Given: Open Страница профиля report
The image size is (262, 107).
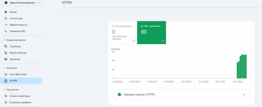Looking at the screenshot, I should pyautogui.click(x=20, y=102).
